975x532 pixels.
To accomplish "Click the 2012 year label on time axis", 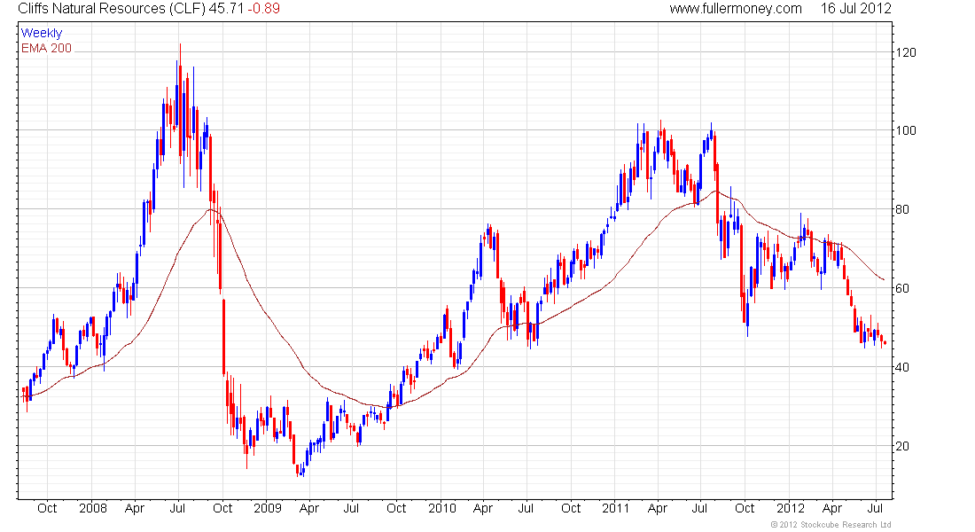I will (x=791, y=508).
